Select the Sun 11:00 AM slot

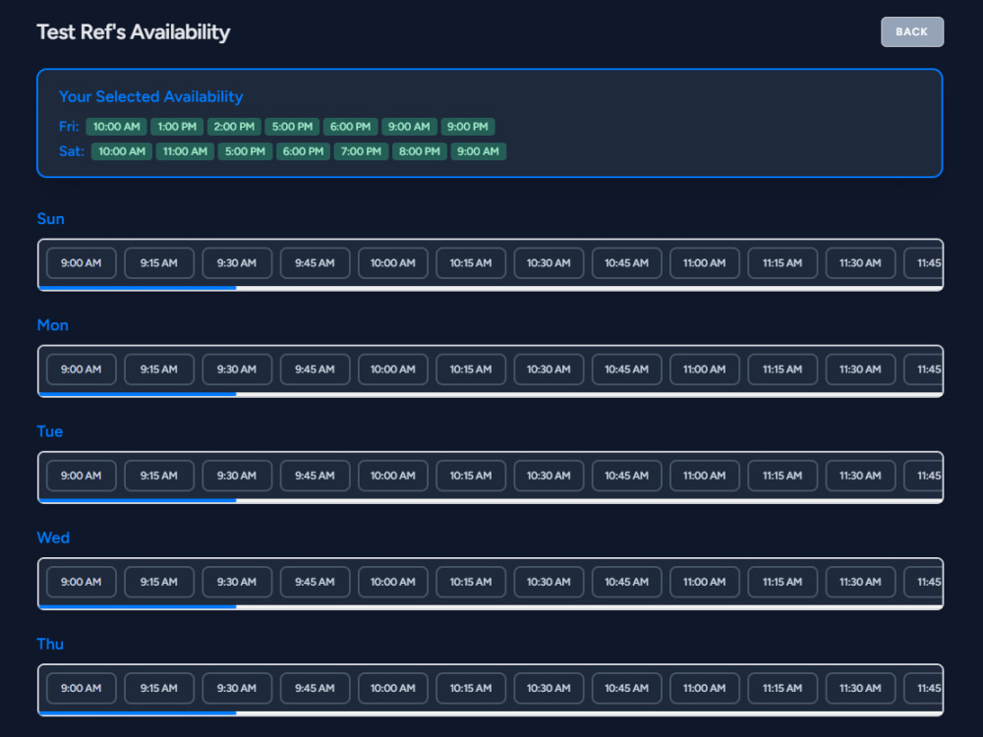click(x=705, y=263)
